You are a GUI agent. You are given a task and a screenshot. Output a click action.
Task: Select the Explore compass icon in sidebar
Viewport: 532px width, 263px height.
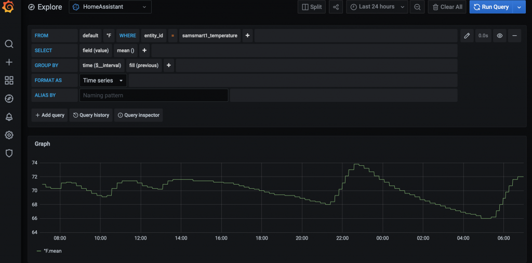tap(9, 99)
